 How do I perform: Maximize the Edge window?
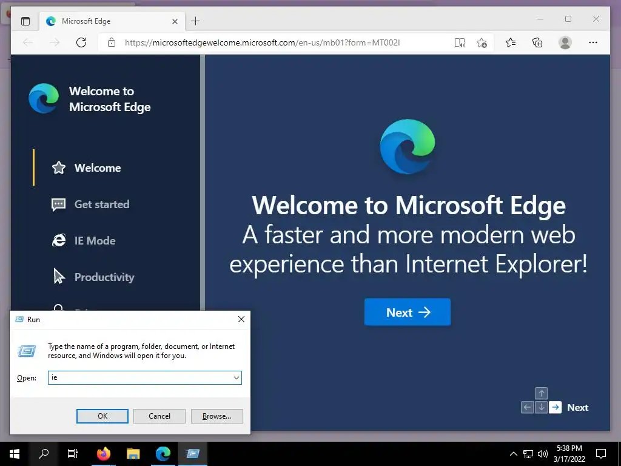click(x=568, y=19)
